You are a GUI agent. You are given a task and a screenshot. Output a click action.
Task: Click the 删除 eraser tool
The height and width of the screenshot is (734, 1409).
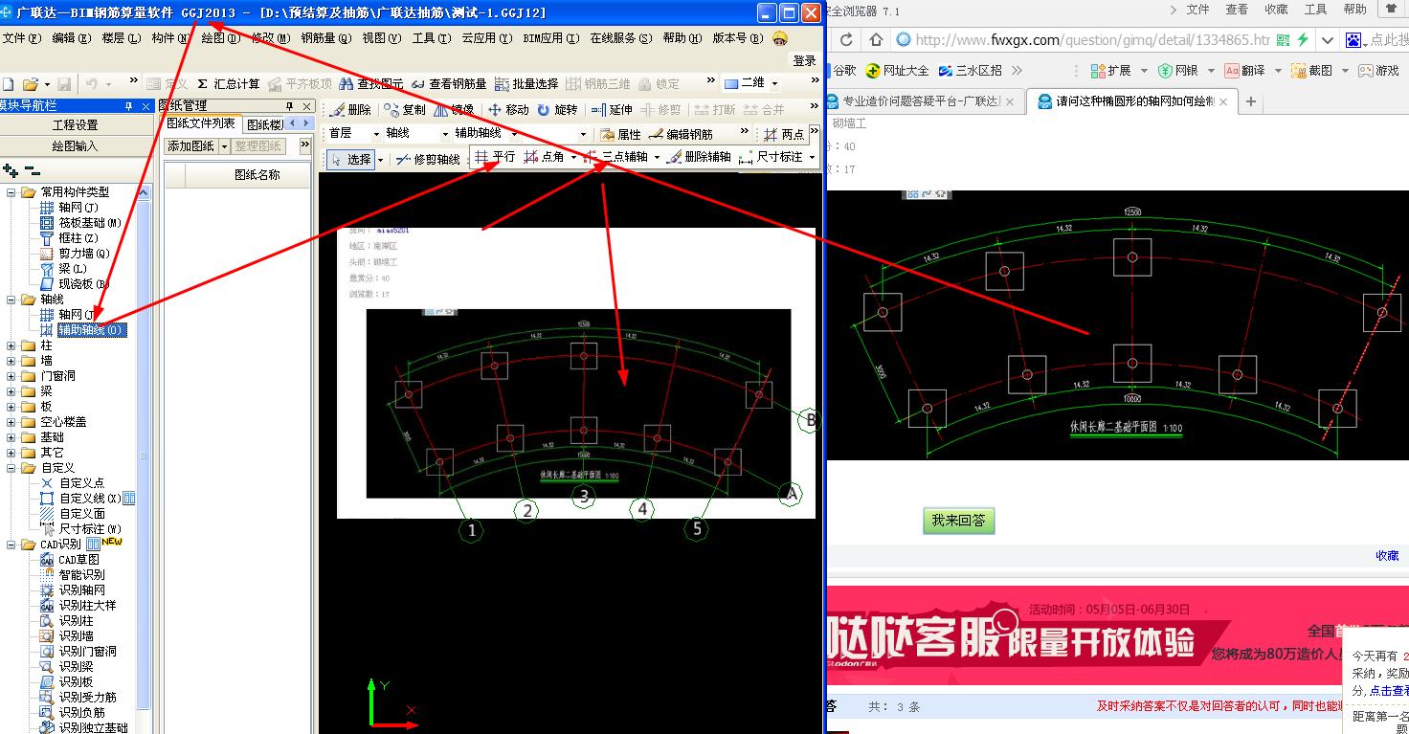coord(349,110)
